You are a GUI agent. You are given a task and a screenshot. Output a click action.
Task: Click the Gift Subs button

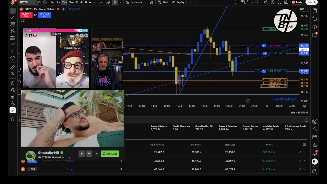coord(110,154)
